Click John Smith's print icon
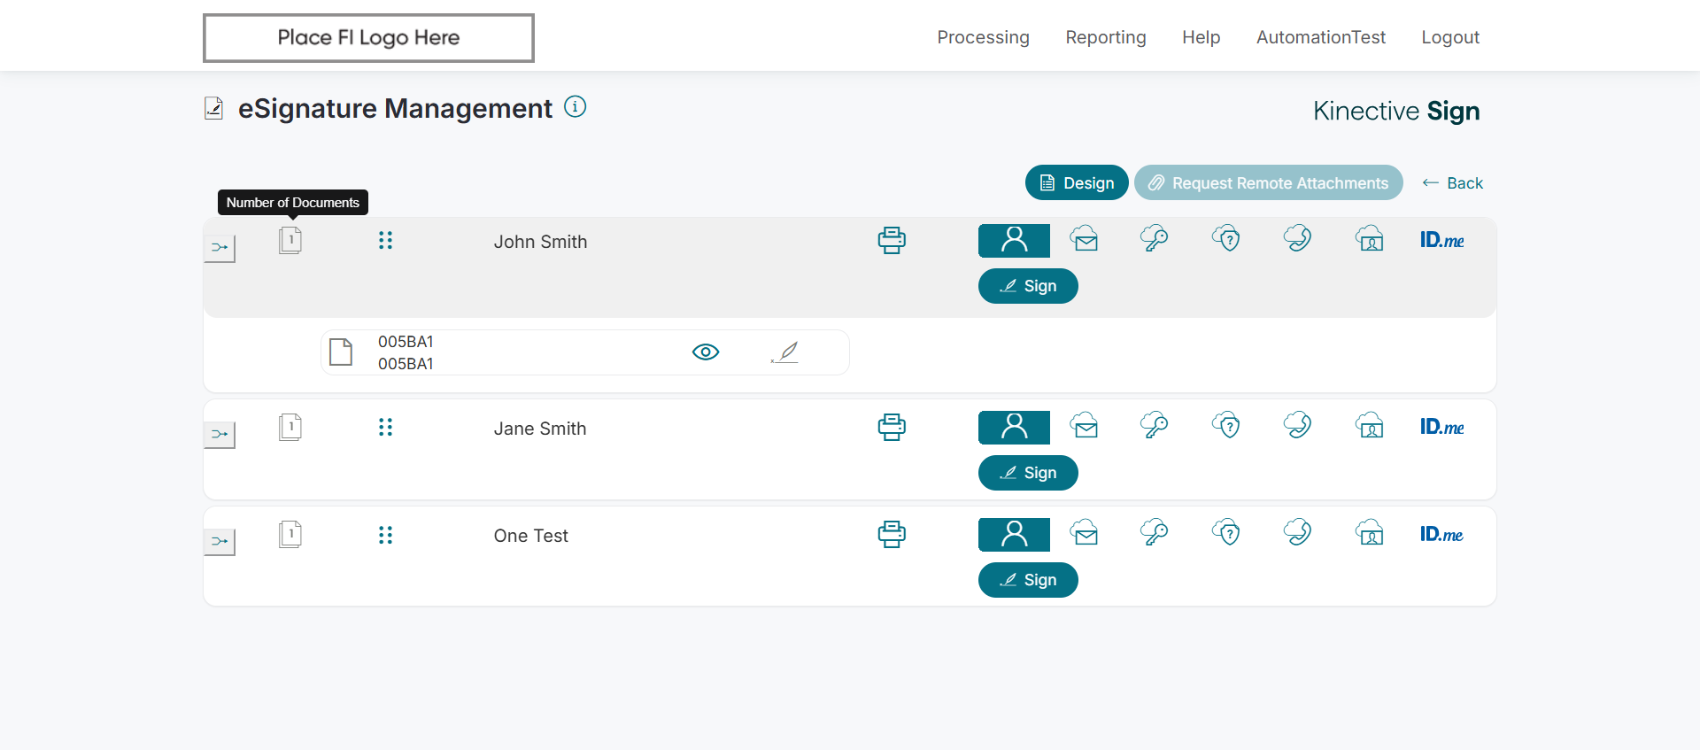Image resolution: width=1700 pixels, height=750 pixels. [892, 241]
